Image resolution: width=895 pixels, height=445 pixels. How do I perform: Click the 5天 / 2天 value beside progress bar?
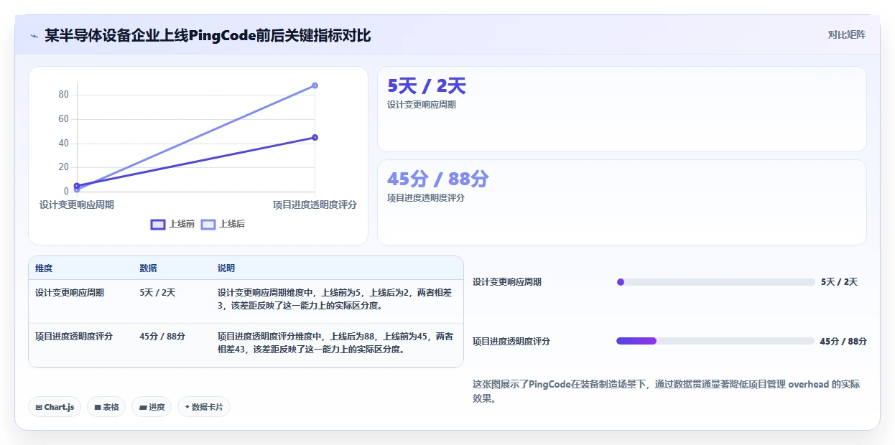[x=839, y=282]
